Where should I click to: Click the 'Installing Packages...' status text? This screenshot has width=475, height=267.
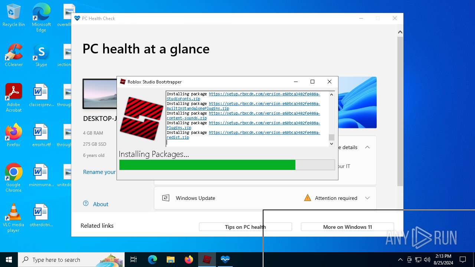coord(154,154)
